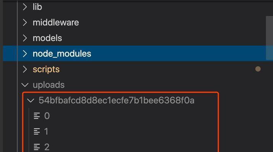Expand the middleware folder chevron
The image size is (273, 152).
[25, 22]
